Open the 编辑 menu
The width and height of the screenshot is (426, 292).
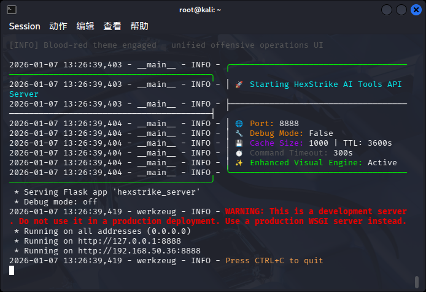coord(85,26)
